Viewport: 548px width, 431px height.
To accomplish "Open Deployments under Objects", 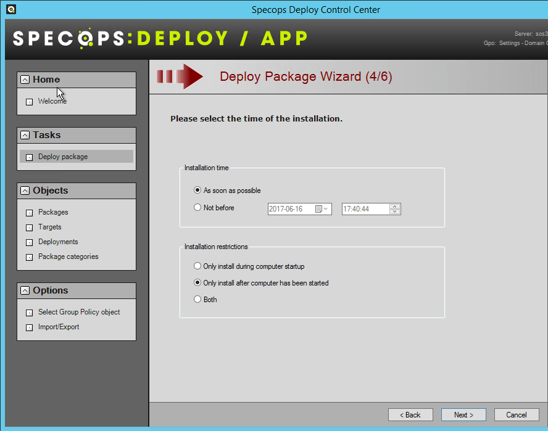I will (x=58, y=242).
